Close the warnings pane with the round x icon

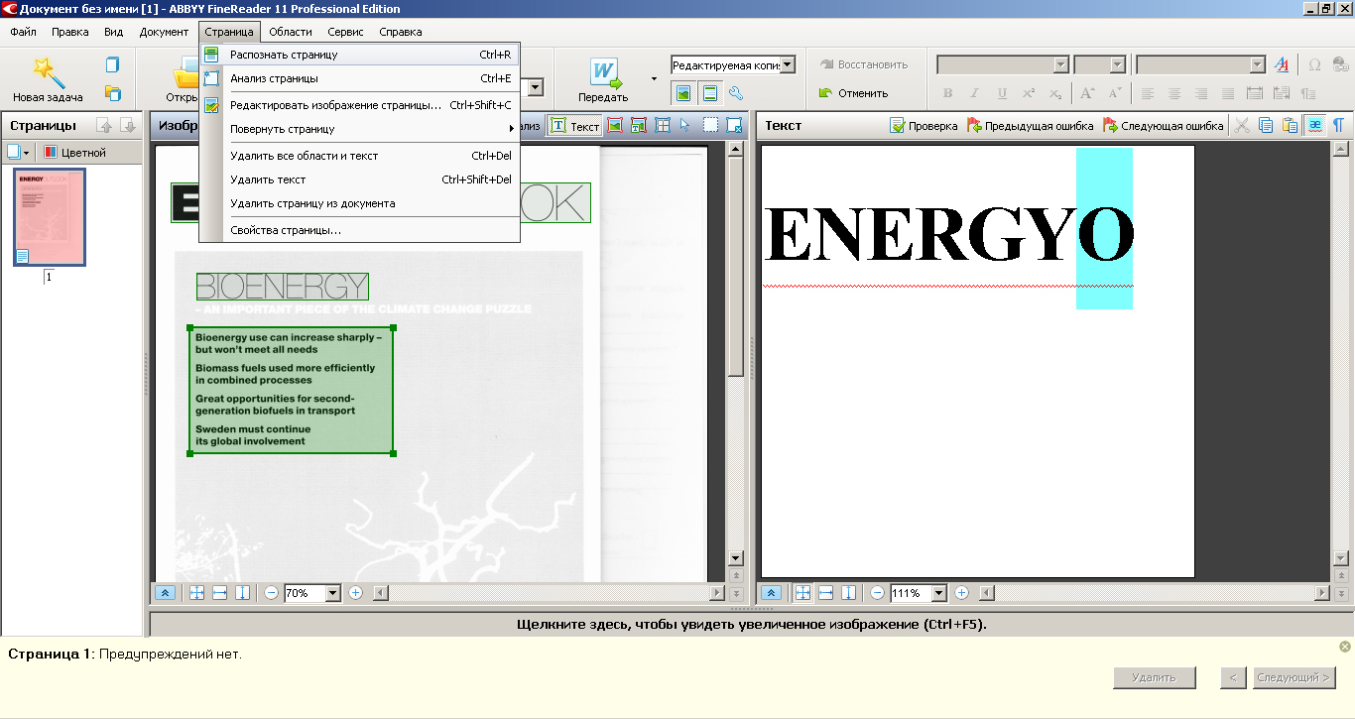click(x=1344, y=647)
